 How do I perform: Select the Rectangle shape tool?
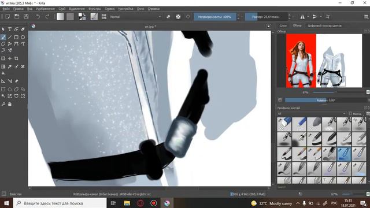pos(16,37)
